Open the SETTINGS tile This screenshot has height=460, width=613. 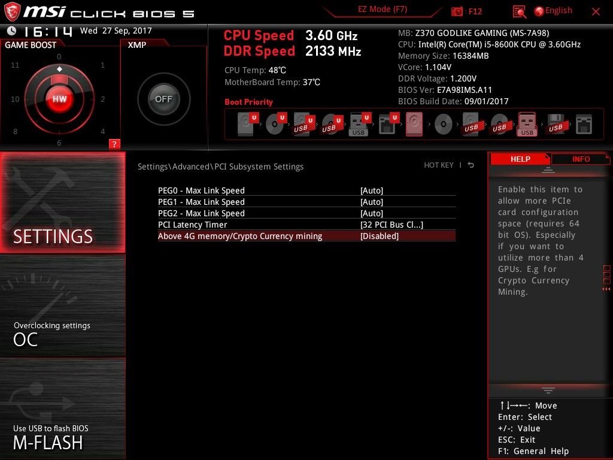click(62, 202)
